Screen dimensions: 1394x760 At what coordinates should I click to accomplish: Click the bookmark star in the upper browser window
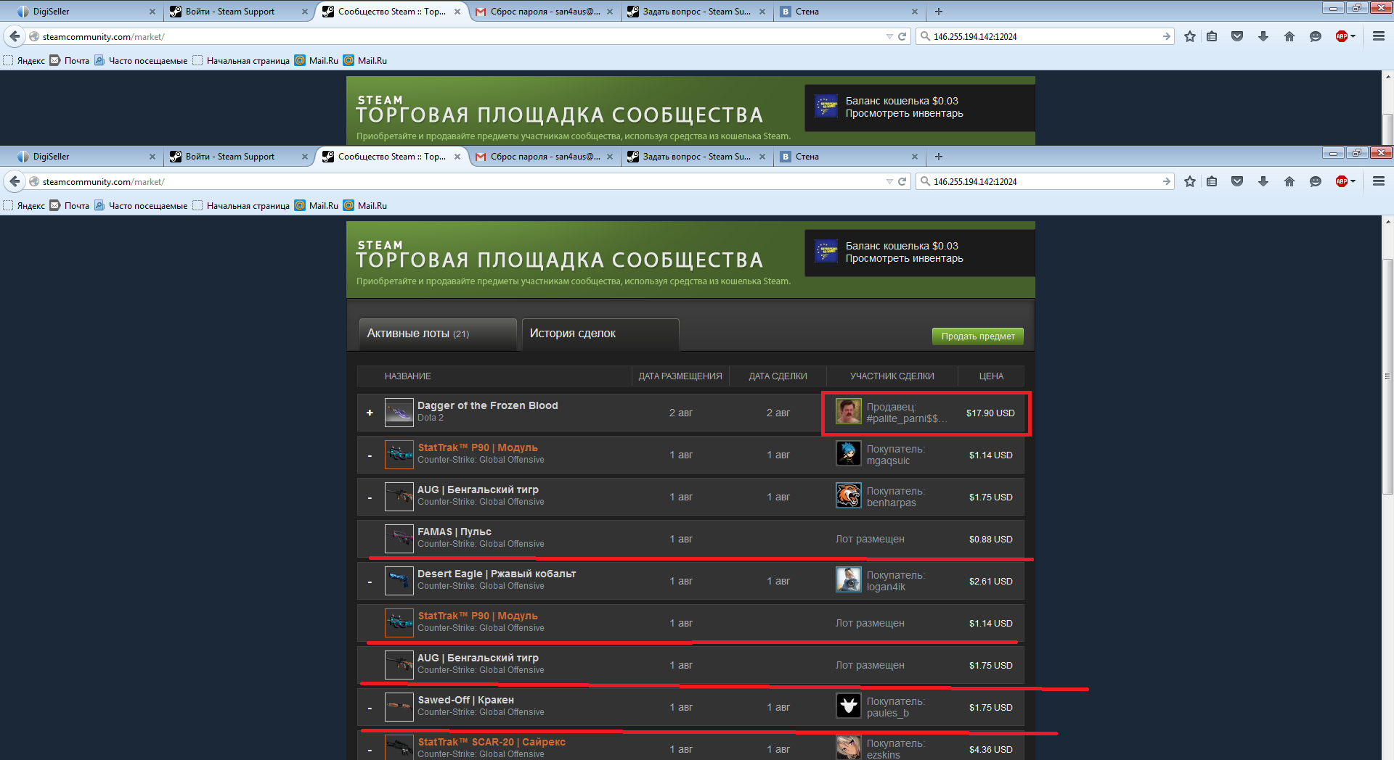(1190, 36)
